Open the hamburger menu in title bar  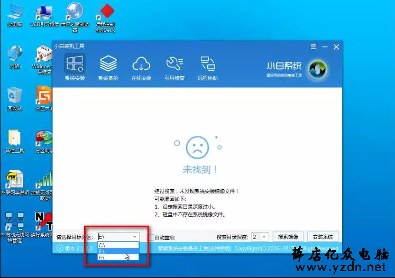coord(313,47)
